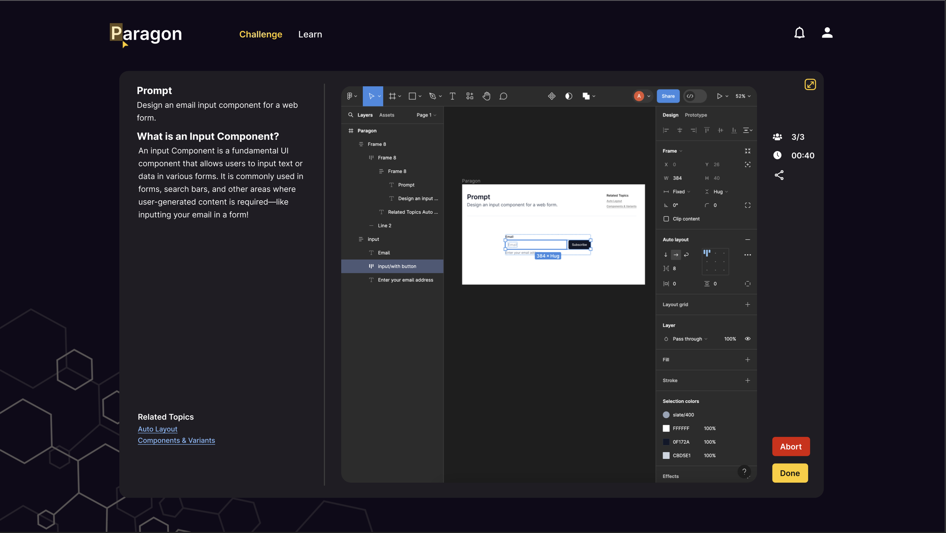This screenshot has width=946, height=533.
Task: Open auto layout advanced settings ellipsis
Action: point(748,255)
